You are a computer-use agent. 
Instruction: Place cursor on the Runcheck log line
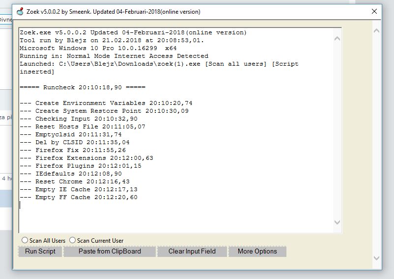(x=83, y=87)
